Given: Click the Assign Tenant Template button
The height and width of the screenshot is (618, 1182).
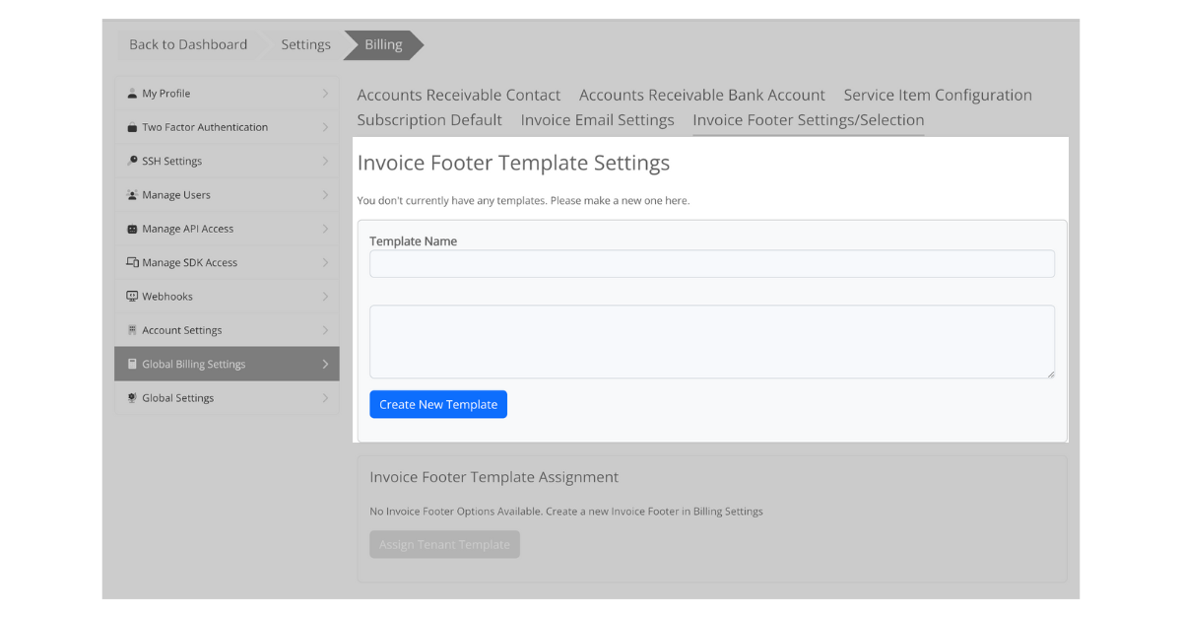Looking at the screenshot, I should pyautogui.click(x=444, y=543).
